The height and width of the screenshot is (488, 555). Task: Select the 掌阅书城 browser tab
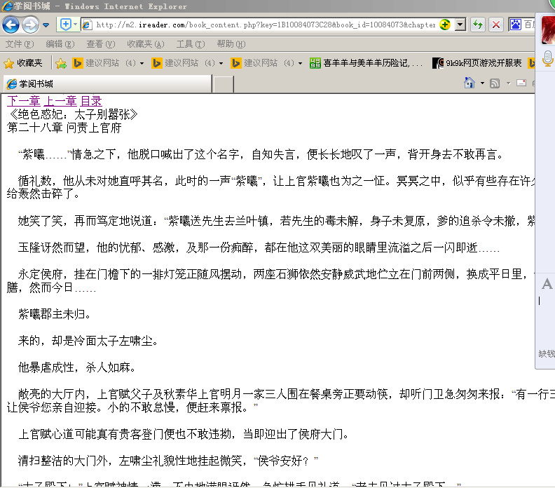tap(107, 84)
